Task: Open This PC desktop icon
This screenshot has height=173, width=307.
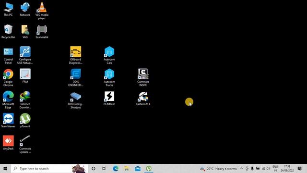Action: click(x=8, y=9)
